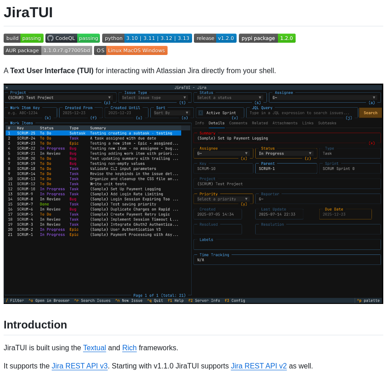Image resolution: width=386 pixels, height=373 pixels.
Task: Click Open in Browser in footer
Action: pyautogui.click(x=49, y=300)
